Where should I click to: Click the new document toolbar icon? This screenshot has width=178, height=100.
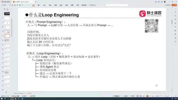point(10,5)
